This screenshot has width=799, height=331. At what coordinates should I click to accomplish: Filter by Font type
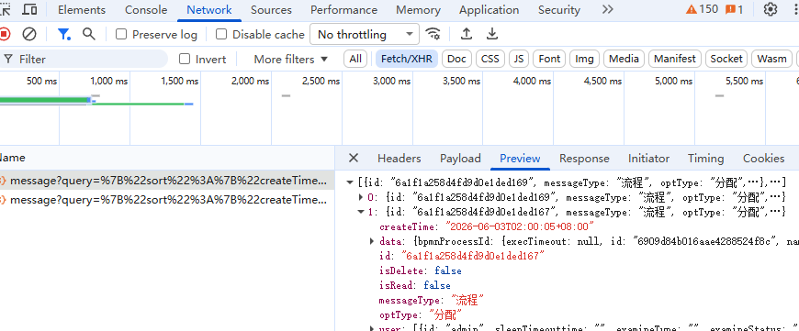(x=549, y=59)
